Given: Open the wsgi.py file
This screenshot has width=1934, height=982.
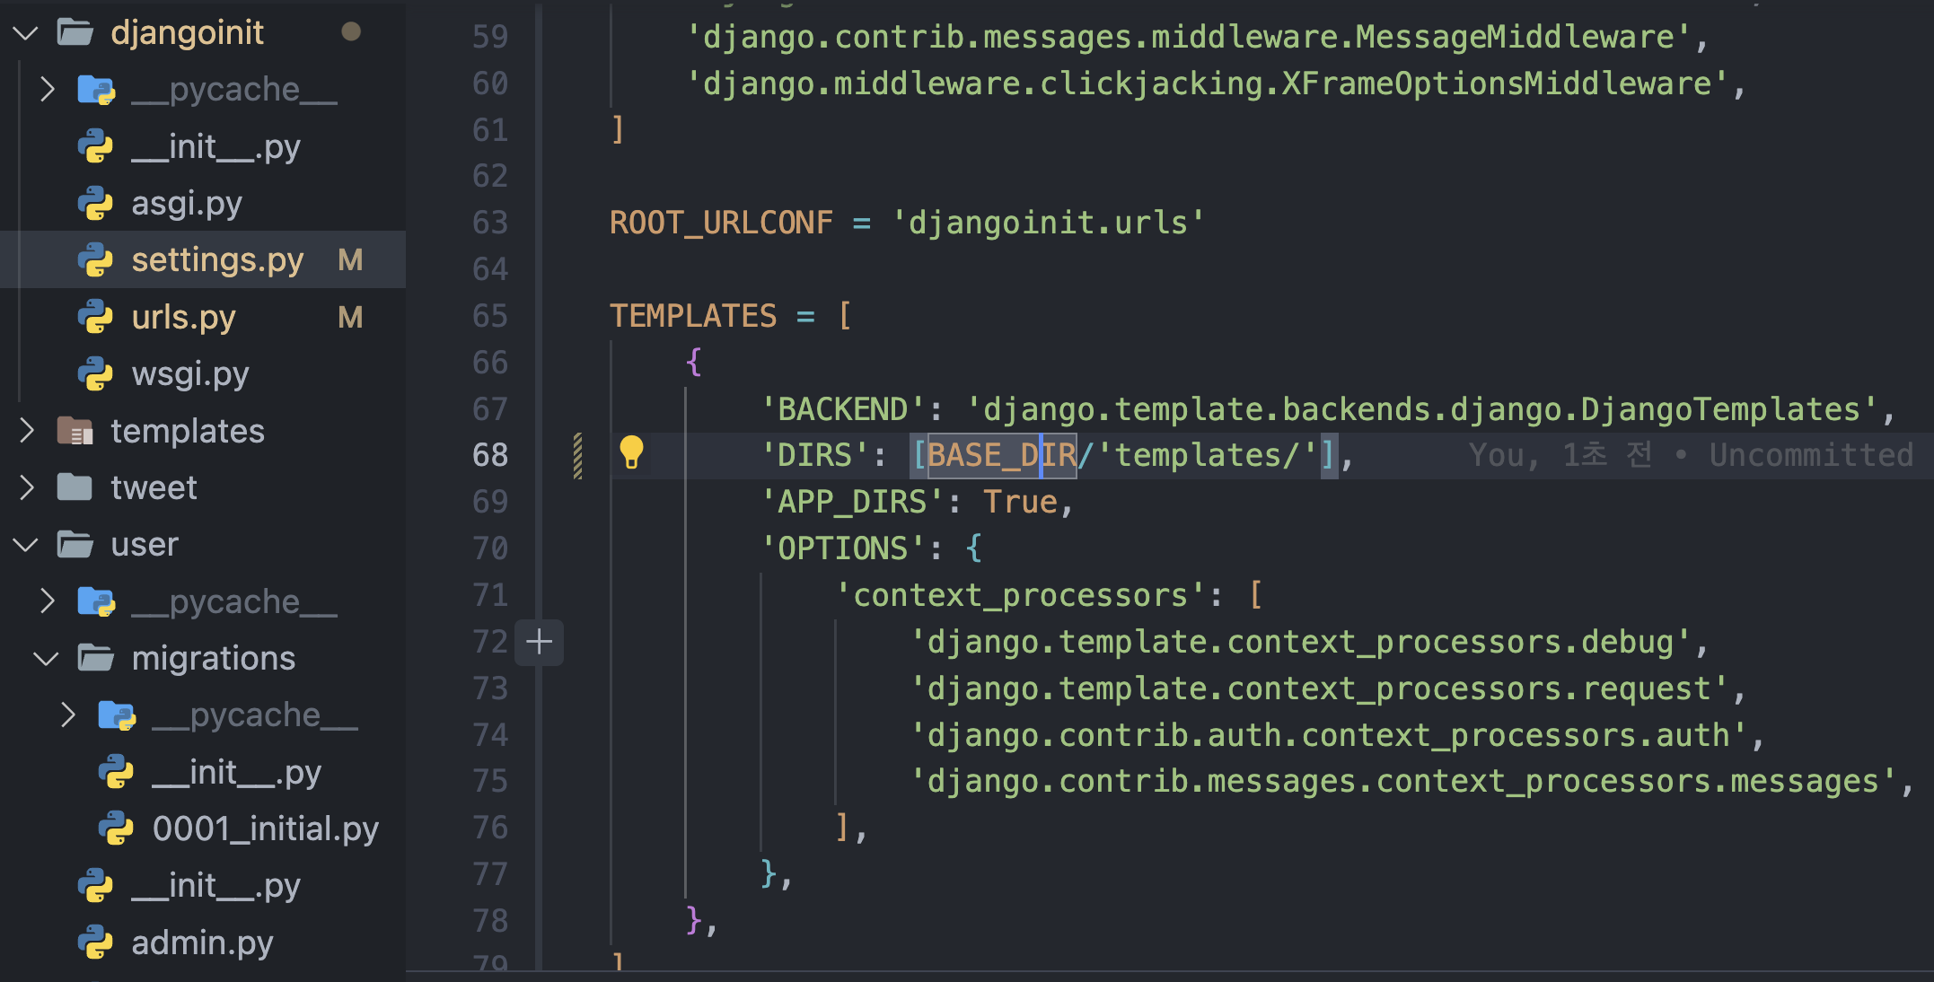Looking at the screenshot, I should (190, 374).
